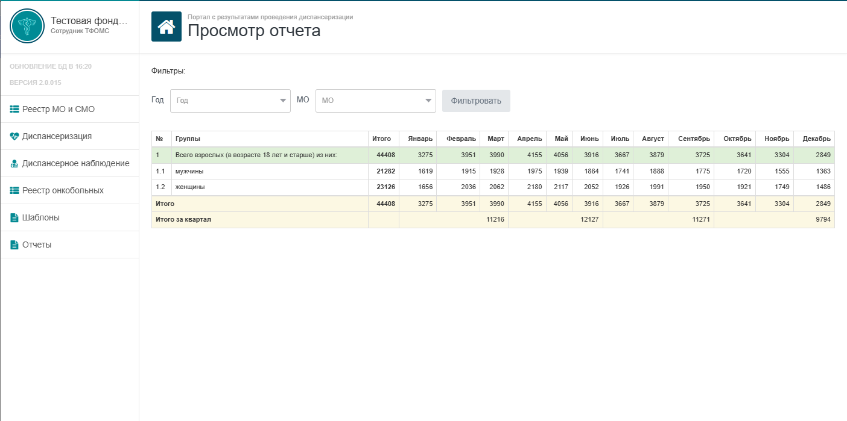Click the list icon beside Реестр онкобольных

coord(14,191)
